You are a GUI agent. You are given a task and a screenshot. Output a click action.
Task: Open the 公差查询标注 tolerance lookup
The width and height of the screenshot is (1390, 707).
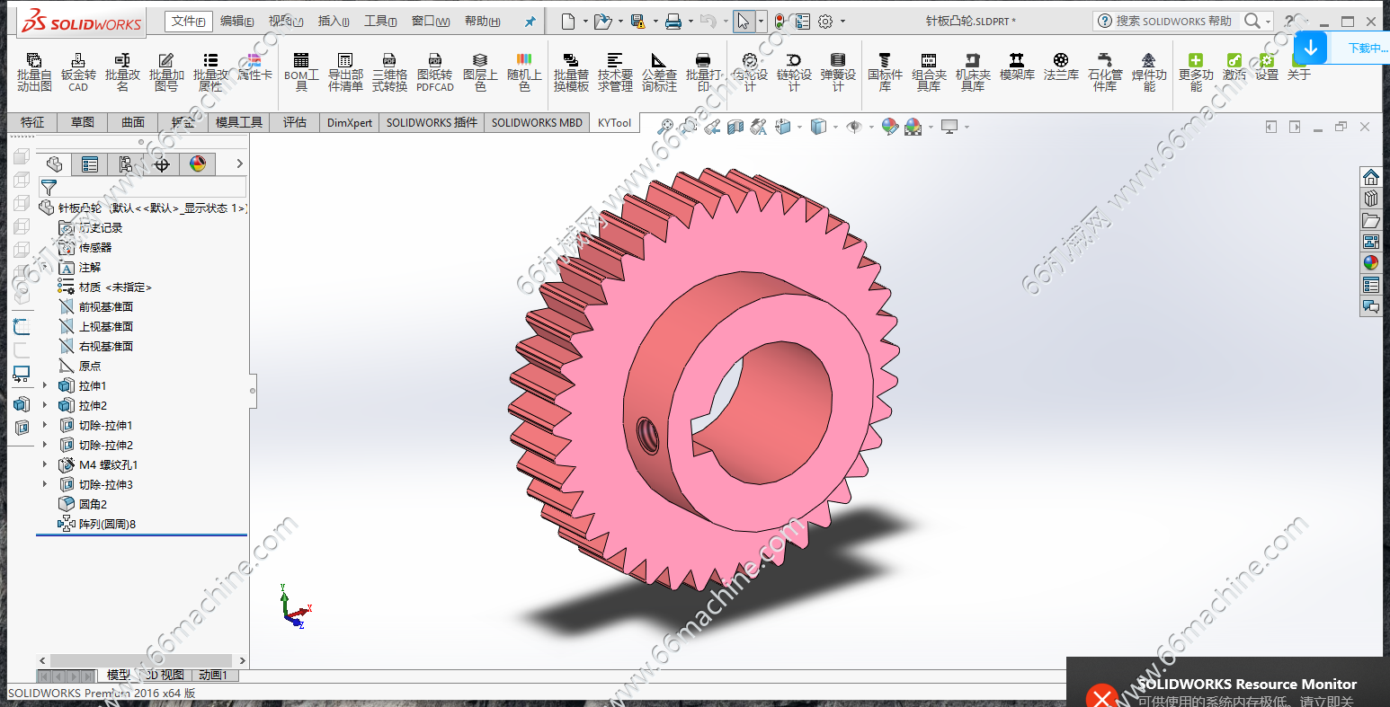[659, 71]
